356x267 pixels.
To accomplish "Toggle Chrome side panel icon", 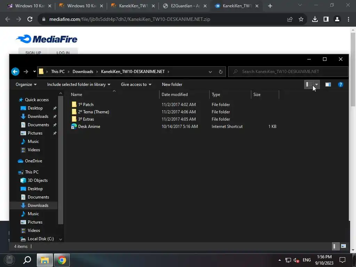I will 326,19.
